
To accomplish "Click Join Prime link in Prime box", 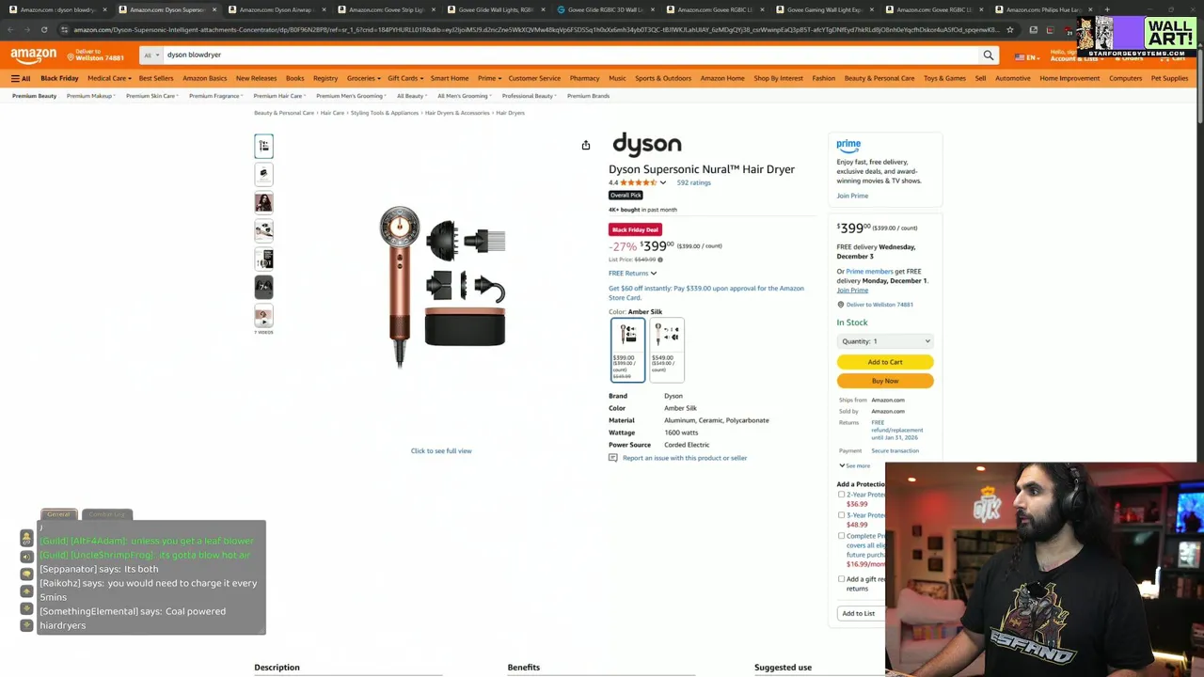I will pyautogui.click(x=852, y=196).
